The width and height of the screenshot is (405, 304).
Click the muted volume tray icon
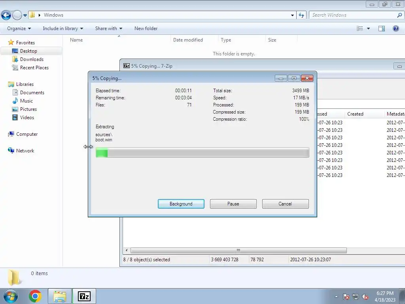tap(365, 296)
